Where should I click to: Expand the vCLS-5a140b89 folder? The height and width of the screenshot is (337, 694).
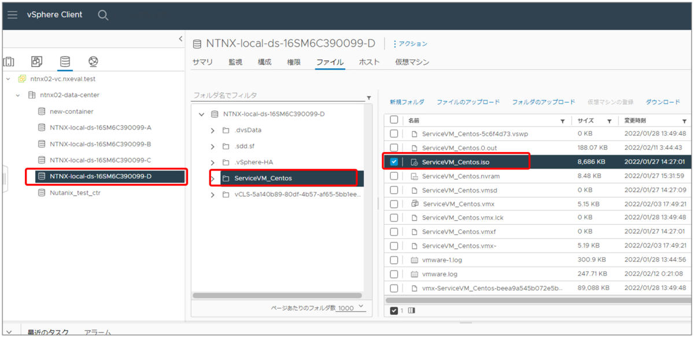[x=213, y=195]
